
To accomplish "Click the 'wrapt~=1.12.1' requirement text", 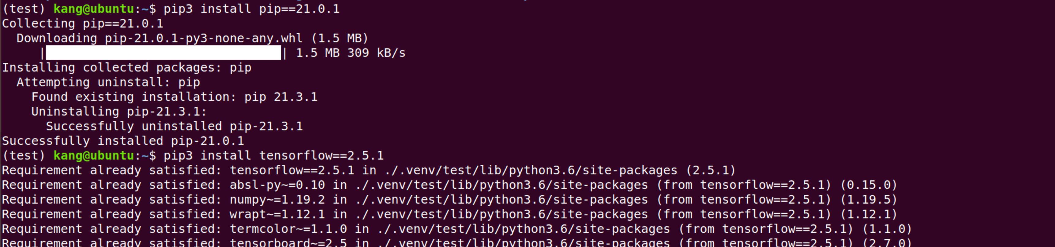I will pyautogui.click(x=277, y=214).
